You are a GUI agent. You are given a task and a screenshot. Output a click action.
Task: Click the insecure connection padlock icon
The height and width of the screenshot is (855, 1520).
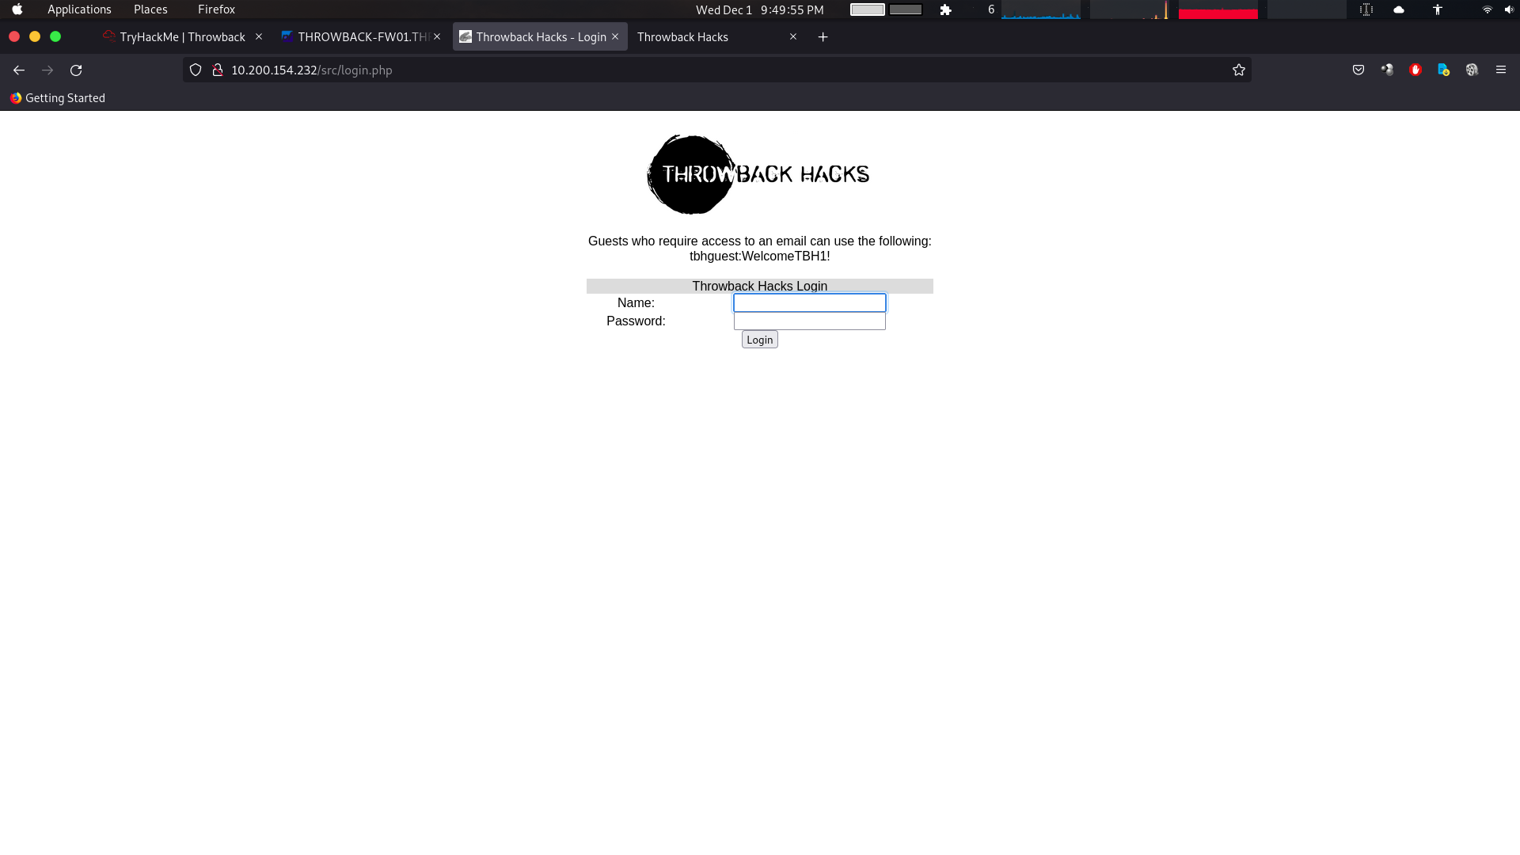click(217, 70)
